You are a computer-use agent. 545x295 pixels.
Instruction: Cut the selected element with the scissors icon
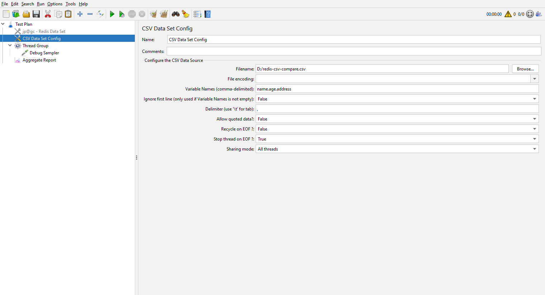click(x=48, y=14)
